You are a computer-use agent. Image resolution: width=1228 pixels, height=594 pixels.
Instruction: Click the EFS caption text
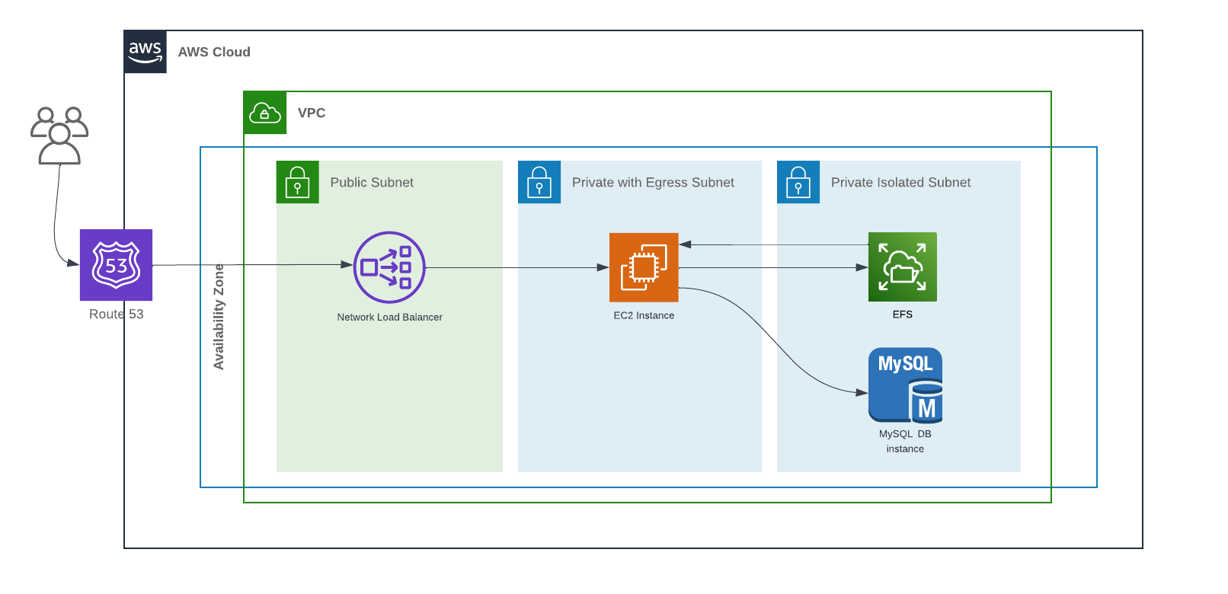[x=903, y=314]
